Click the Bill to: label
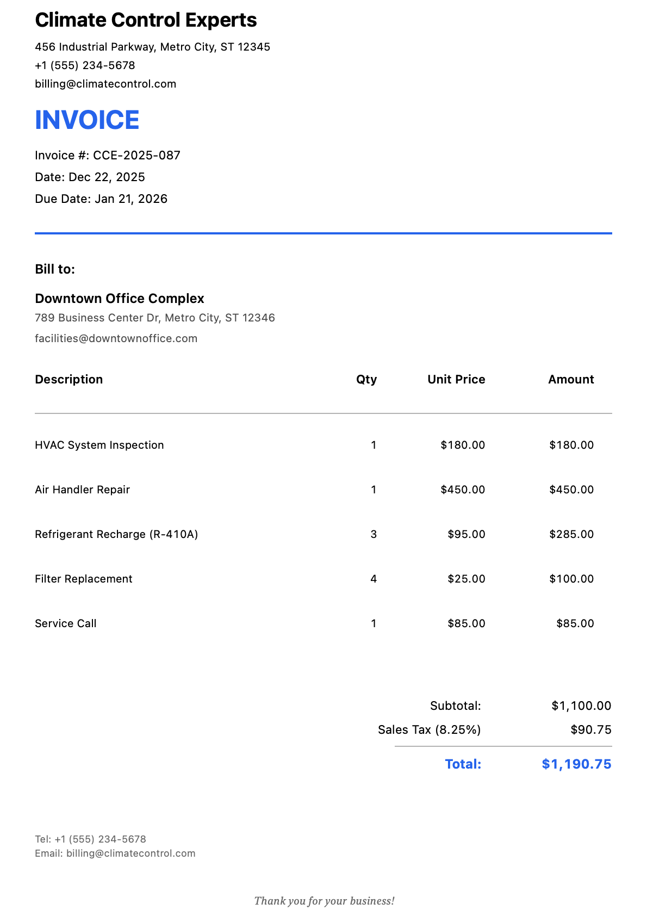 point(55,269)
